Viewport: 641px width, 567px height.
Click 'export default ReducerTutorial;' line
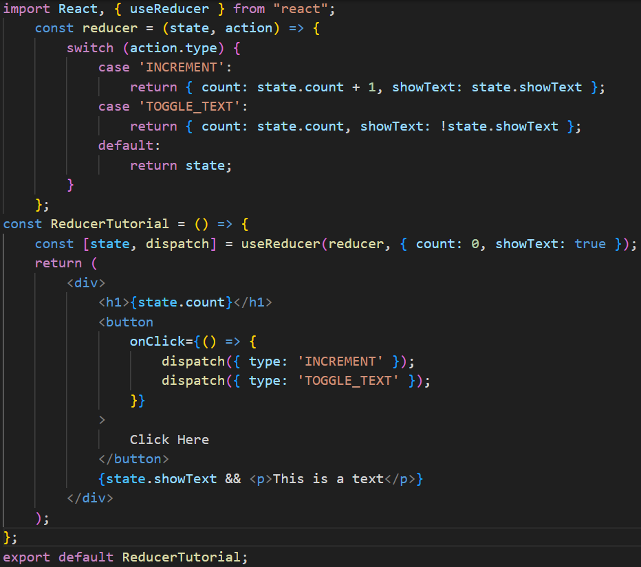pos(125,557)
